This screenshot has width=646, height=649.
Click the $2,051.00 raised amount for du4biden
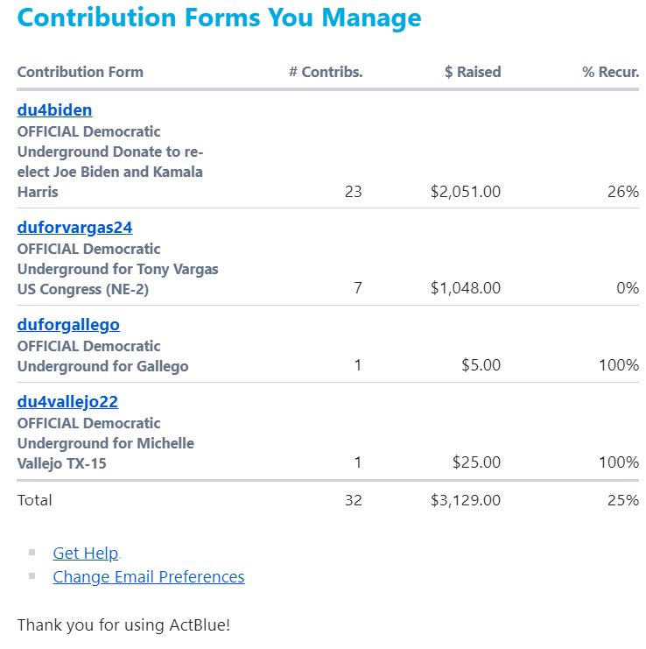coord(466,191)
